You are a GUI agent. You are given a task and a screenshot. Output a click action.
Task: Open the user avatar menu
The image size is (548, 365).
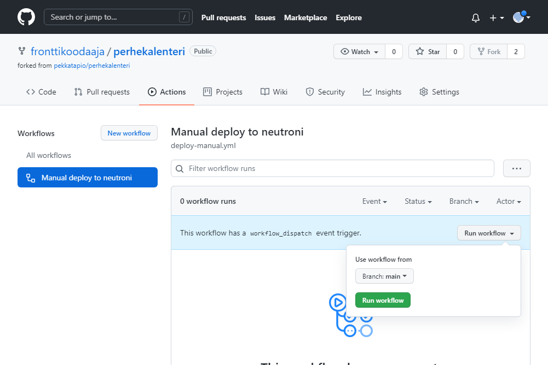tap(521, 17)
